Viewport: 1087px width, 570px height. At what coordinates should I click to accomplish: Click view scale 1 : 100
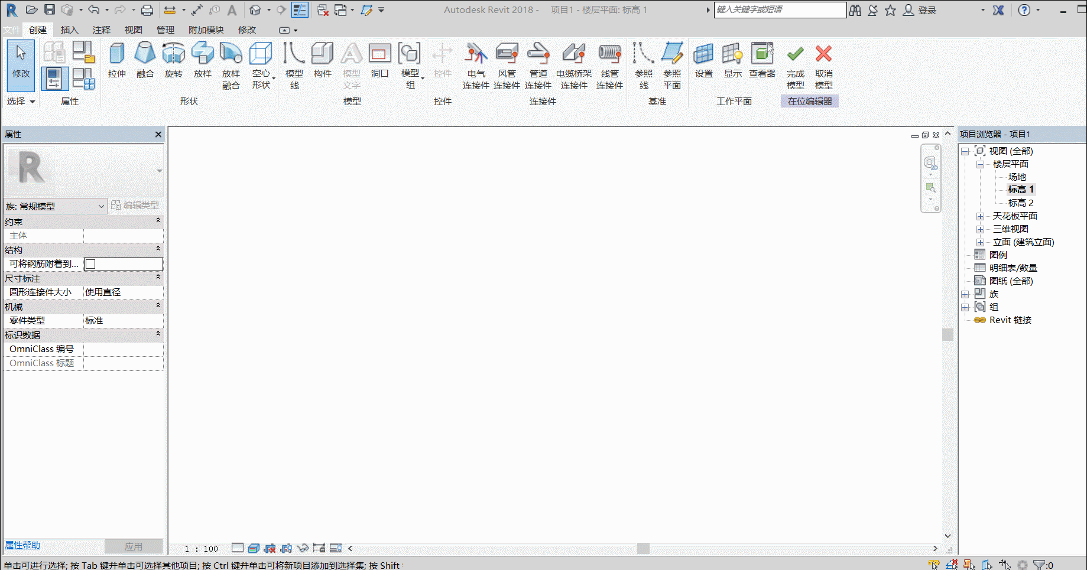(201, 549)
